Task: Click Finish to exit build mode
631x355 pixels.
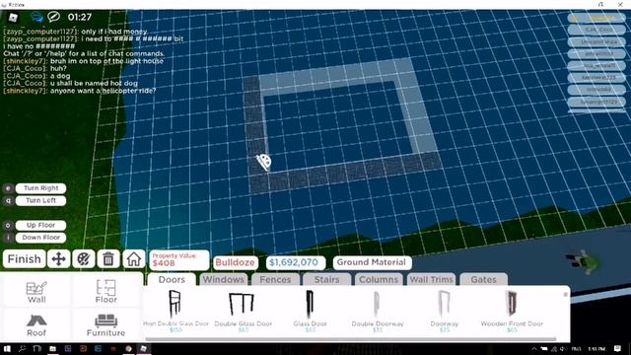Action: pos(24,258)
